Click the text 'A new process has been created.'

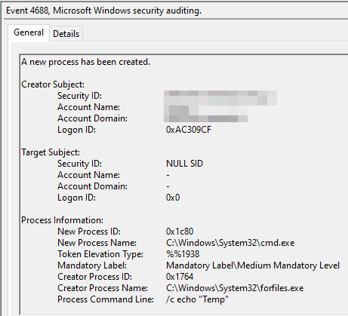(x=85, y=62)
